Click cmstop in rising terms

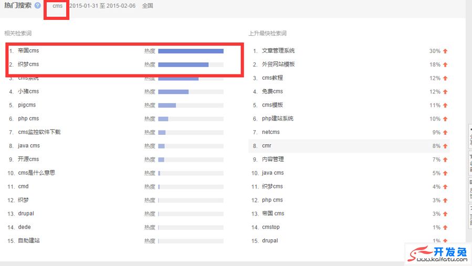[270, 227]
